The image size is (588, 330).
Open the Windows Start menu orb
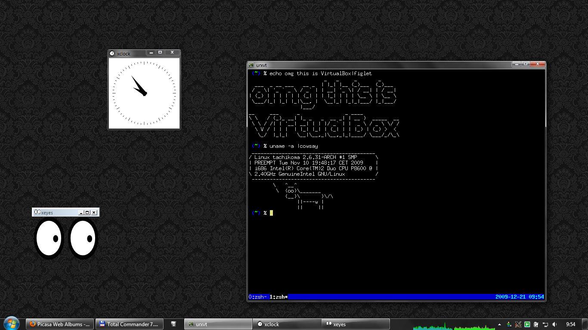click(x=11, y=324)
